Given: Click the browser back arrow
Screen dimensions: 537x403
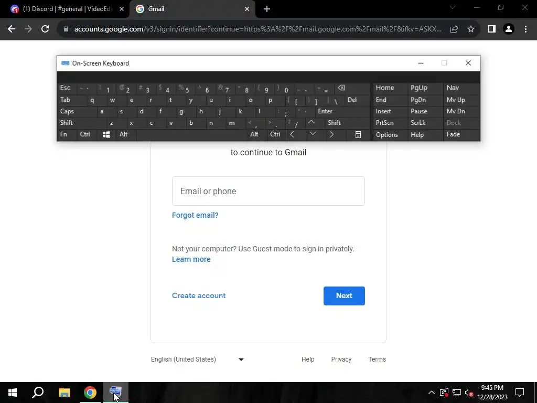Looking at the screenshot, I should (12, 29).
